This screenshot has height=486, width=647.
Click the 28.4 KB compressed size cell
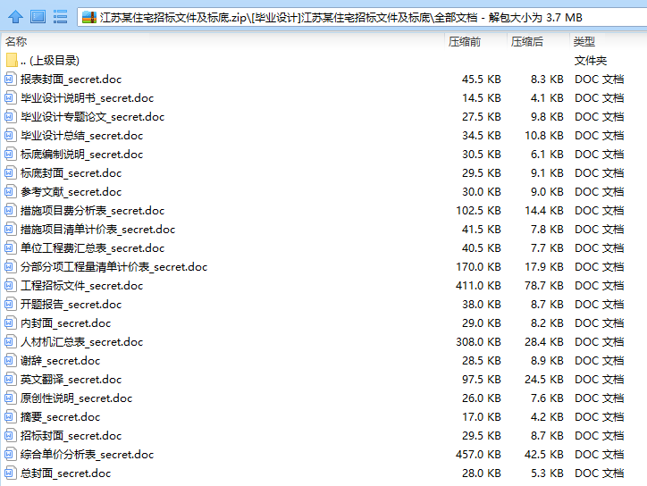coord(544,342)
